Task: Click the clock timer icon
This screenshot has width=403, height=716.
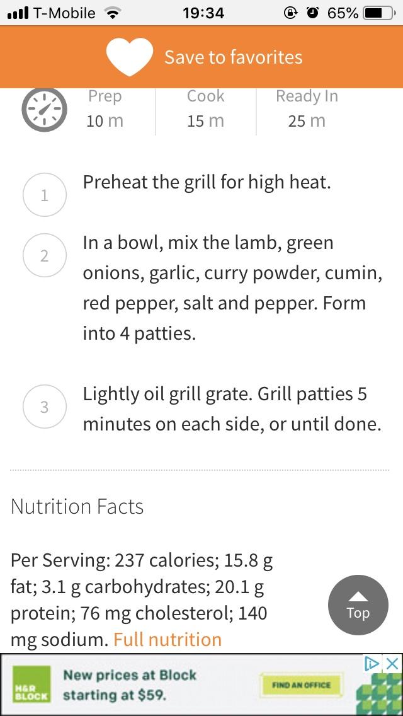Action: click(44, 110)
